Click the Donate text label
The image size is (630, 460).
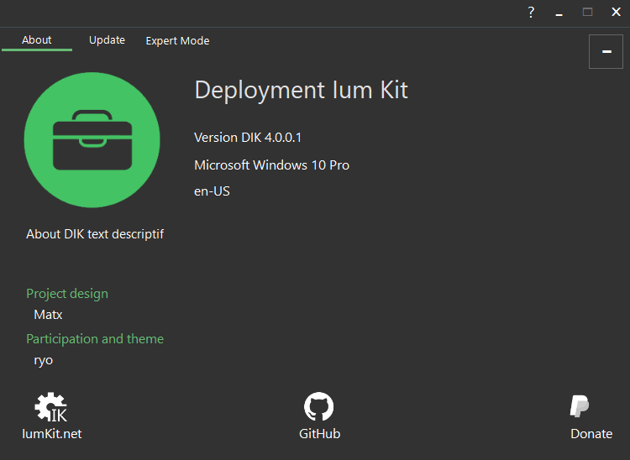[x=591, y=434]
